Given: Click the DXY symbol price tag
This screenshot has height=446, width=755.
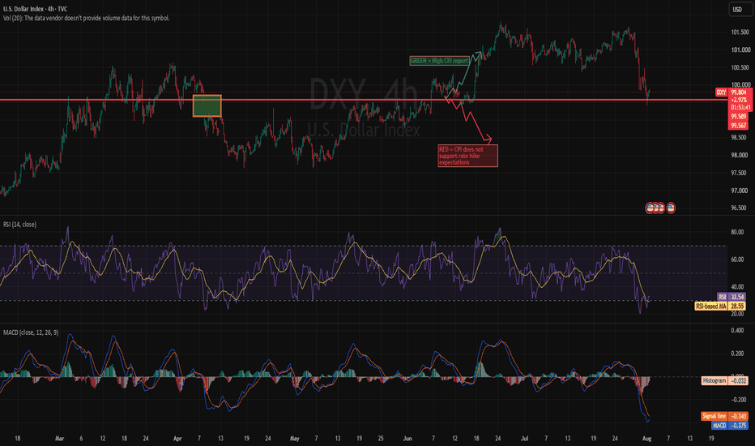Looking at the screenshot, I should tap(721, 92).
